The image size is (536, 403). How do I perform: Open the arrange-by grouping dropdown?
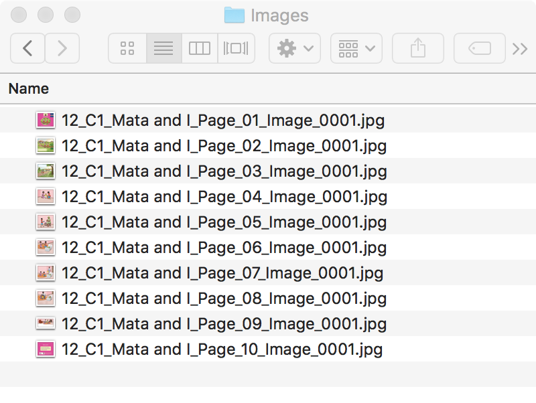(x=356, y=48)
